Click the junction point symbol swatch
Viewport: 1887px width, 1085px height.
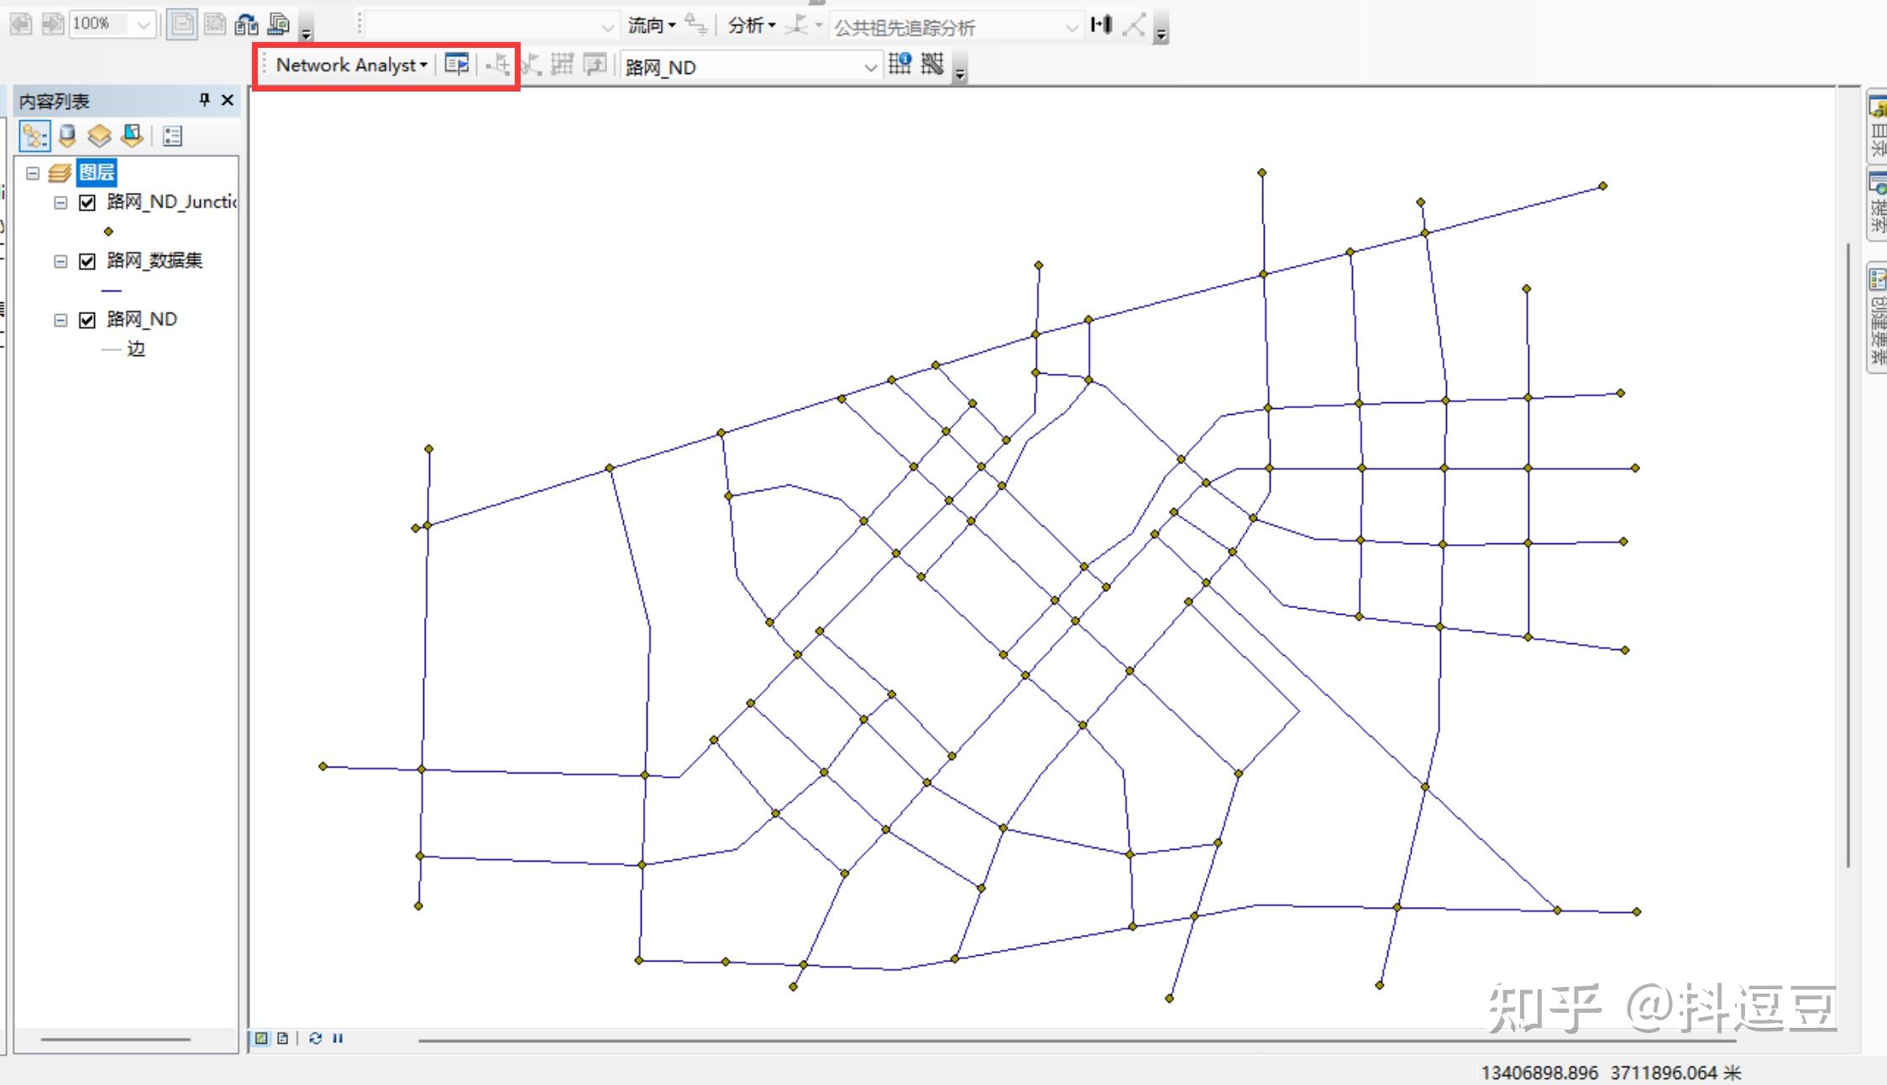(108, 232)
